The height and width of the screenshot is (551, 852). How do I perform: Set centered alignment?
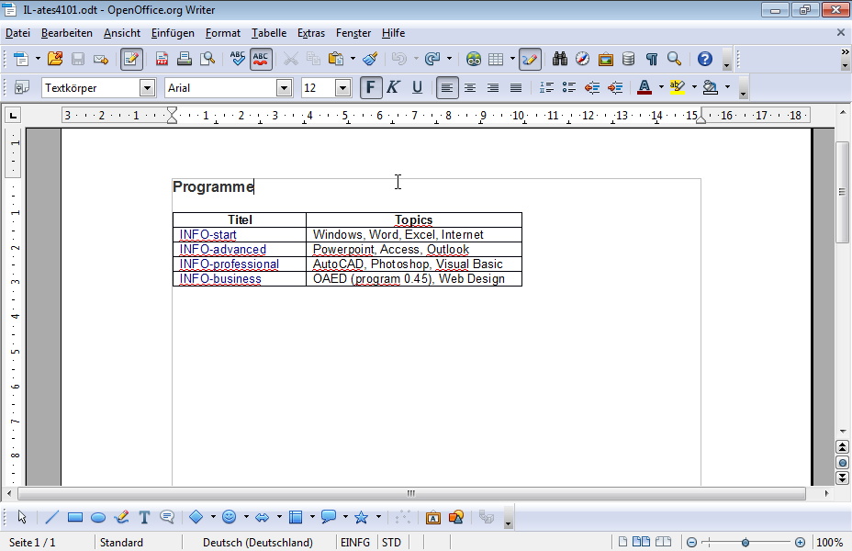pyautogui.click(x=469, y=87)
